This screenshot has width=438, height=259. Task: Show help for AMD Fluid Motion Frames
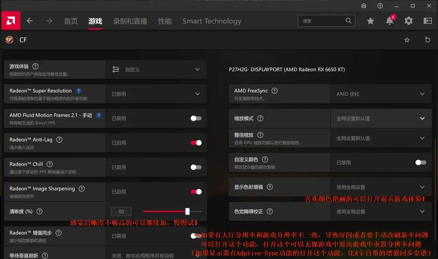pos(99,115)
